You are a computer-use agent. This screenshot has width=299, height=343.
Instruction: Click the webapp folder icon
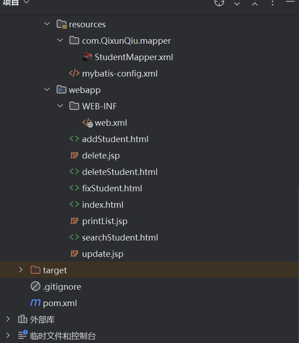pyautogui.click(x=61, y=90)
